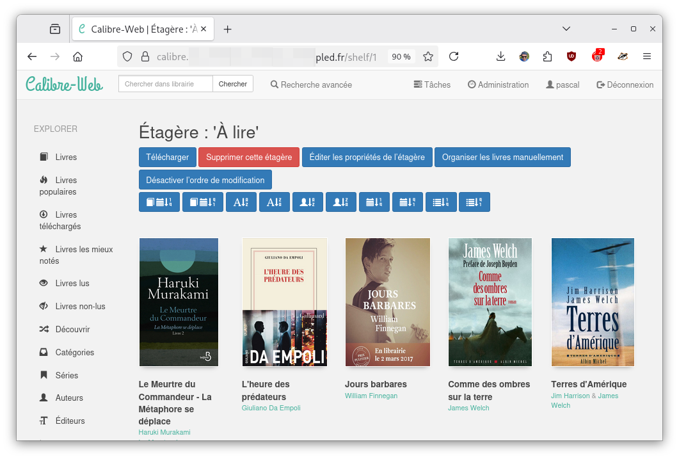Click the Calibre-Web logo
This screenshot has height=459, width=679.
click(x=65, y=84)
